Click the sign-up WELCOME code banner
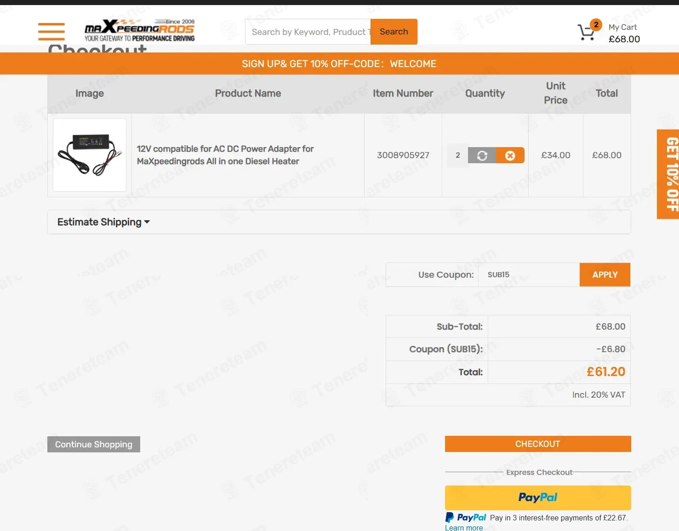 [x=339, y=64]
